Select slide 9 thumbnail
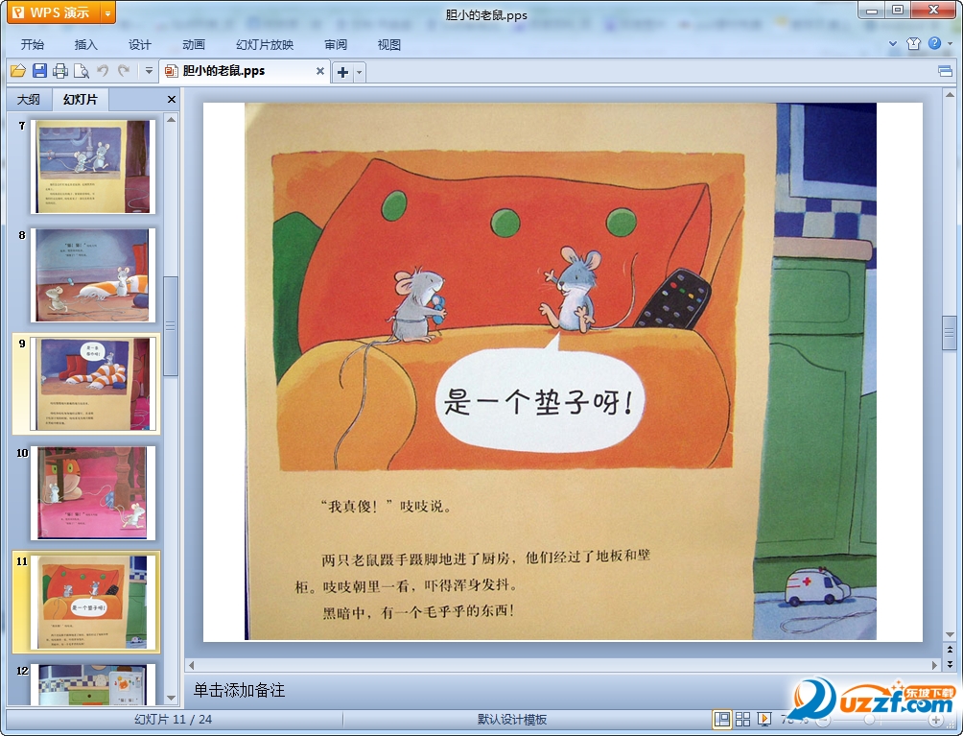This screenshot has width=963, height=736. 93,384
